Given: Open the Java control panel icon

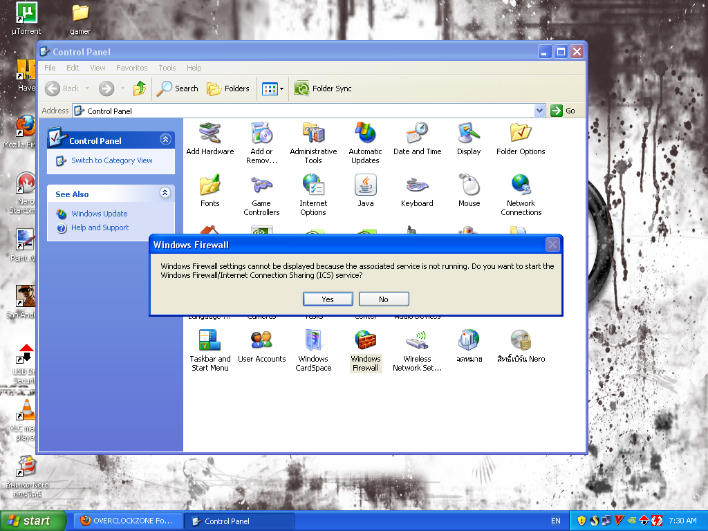Looking at the screenshot, I should 365,185.
